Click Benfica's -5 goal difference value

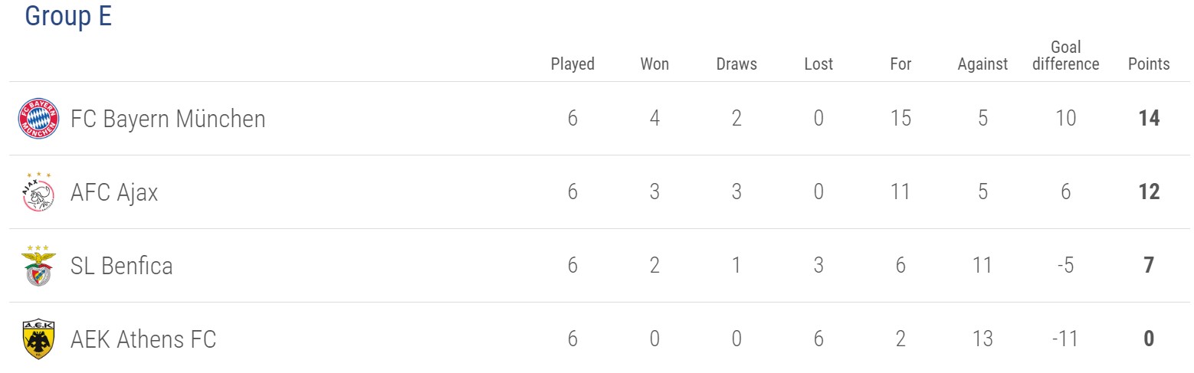[x=1064, y=266]
